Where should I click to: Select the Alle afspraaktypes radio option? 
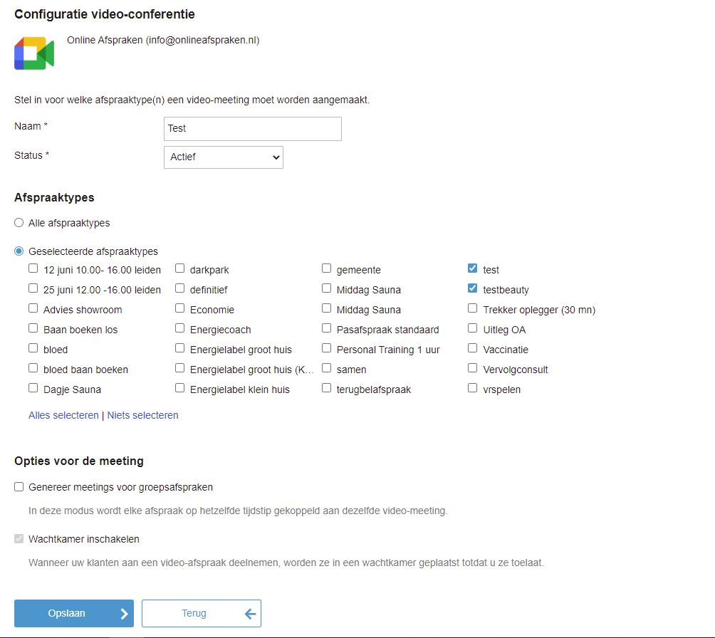(19, 223)
